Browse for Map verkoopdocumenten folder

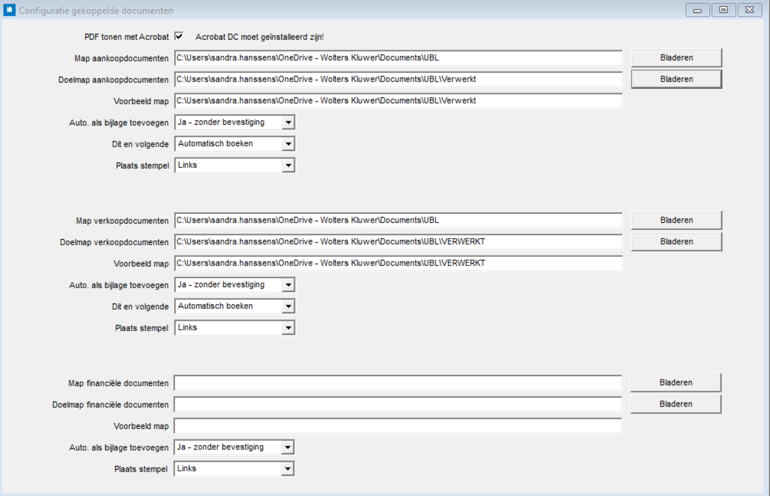[676, 220]
